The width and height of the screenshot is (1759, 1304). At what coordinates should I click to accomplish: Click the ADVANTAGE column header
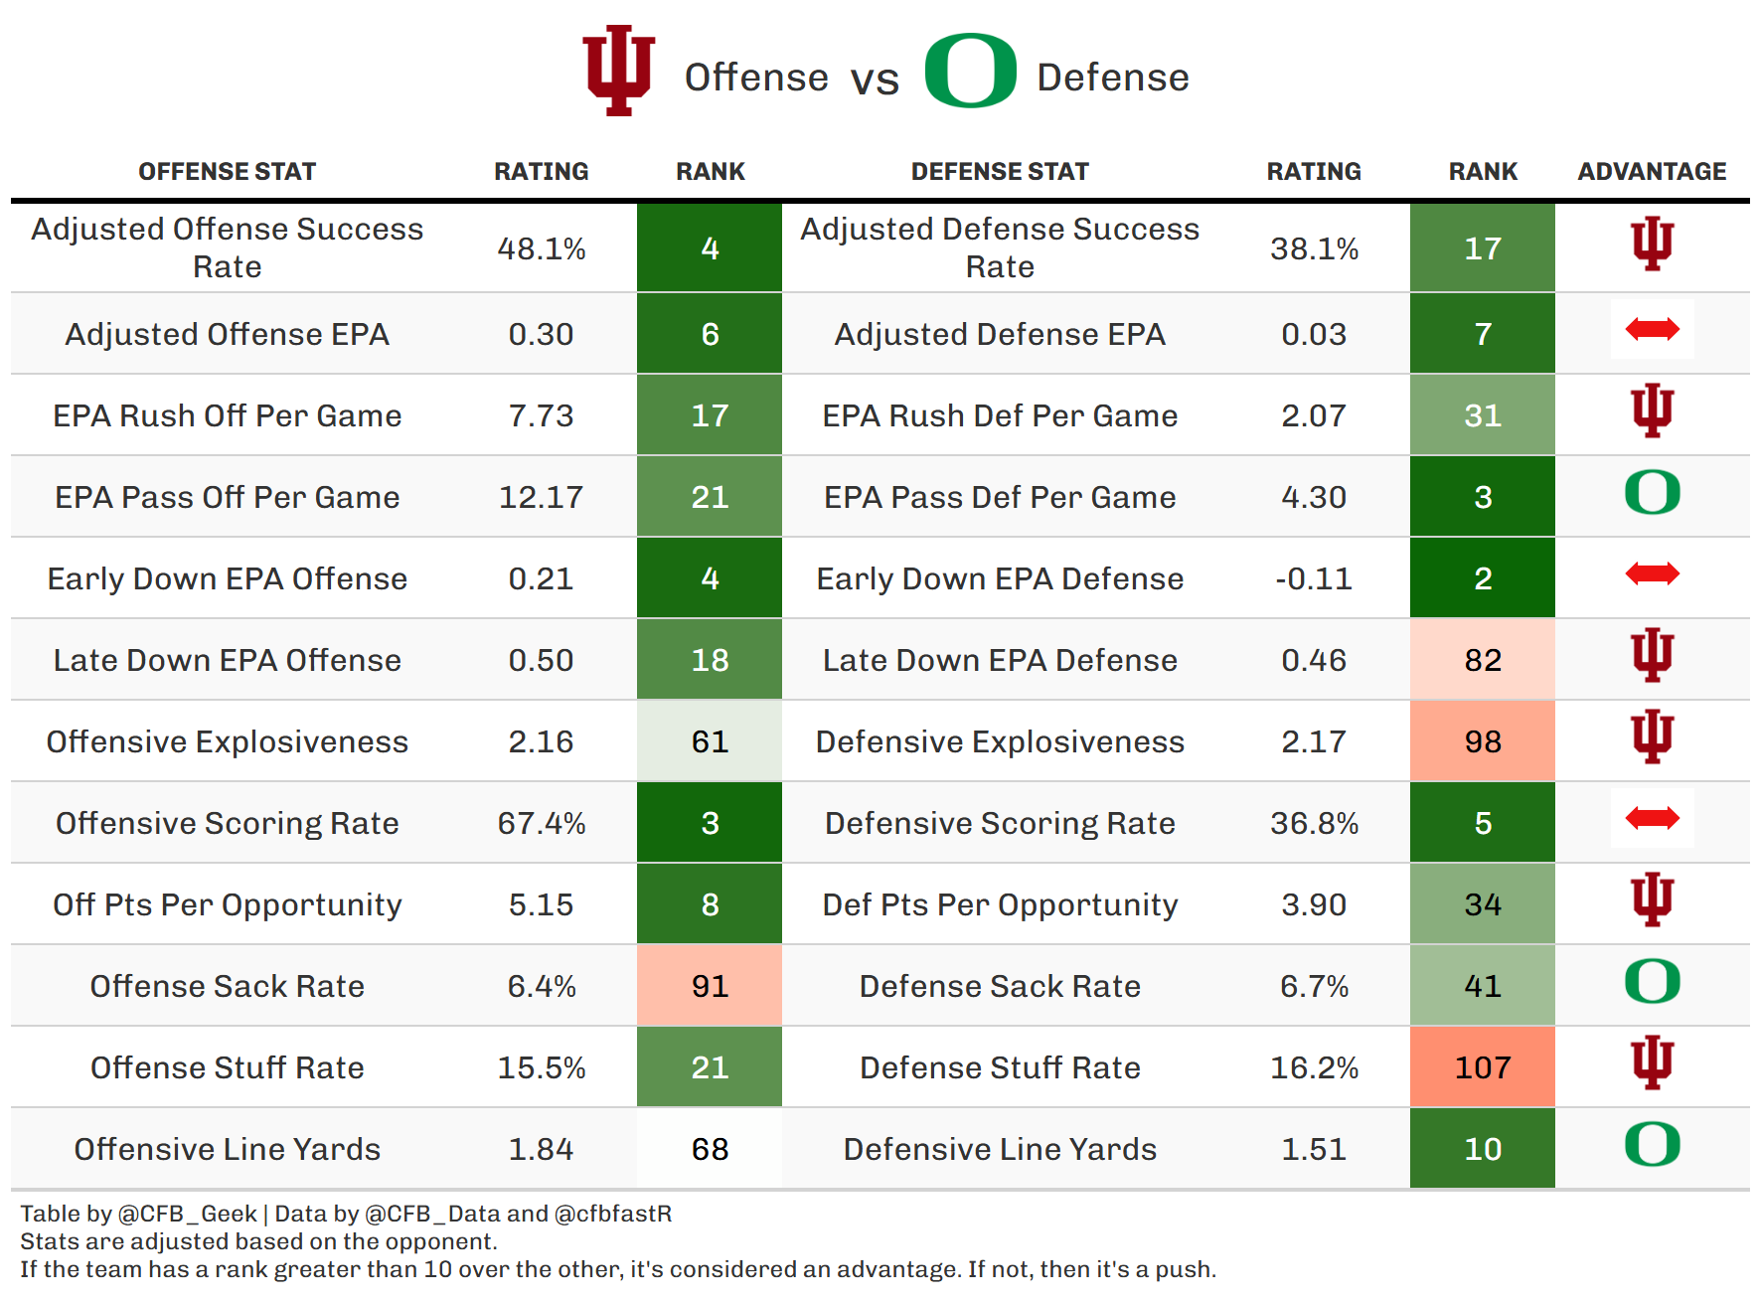pos(1652,172)
